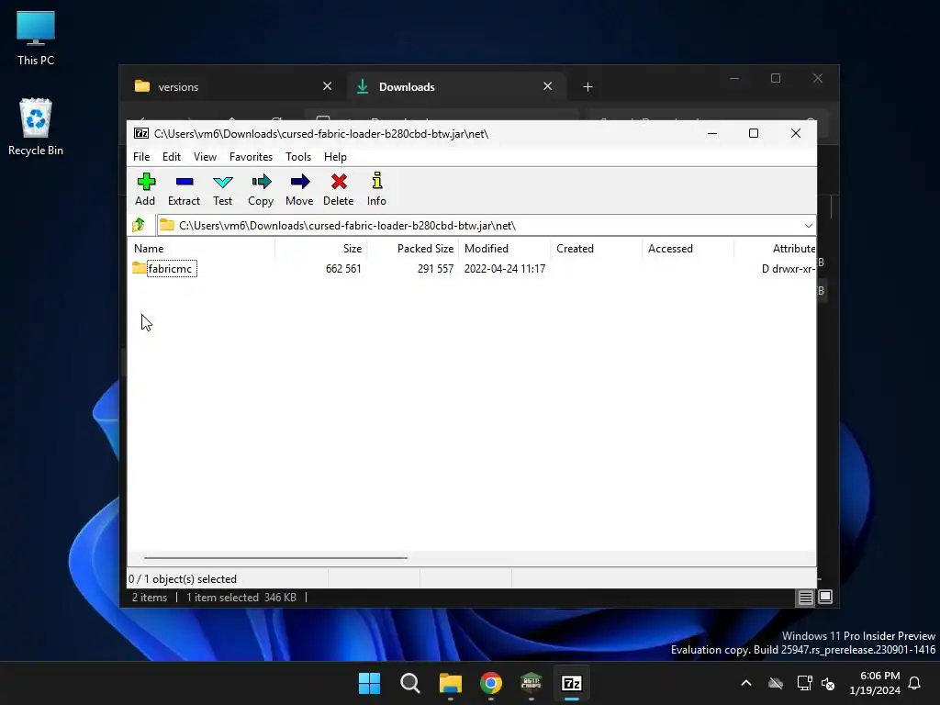This screenshot has height=705, width=940.
Task: Open the Windows Start menu
Action: click(x=369, y=683)
